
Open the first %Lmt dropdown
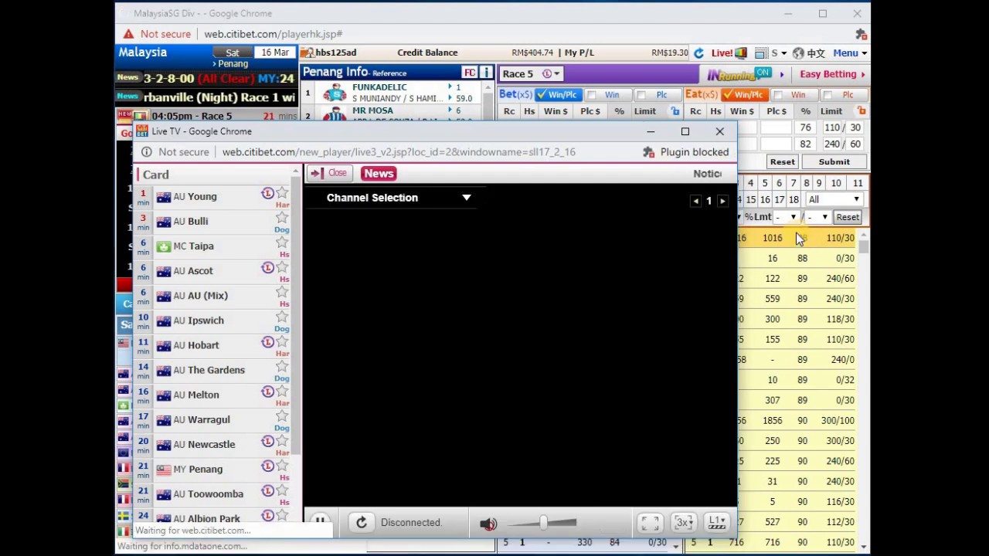pyautogui.click(x=786, y=218)
